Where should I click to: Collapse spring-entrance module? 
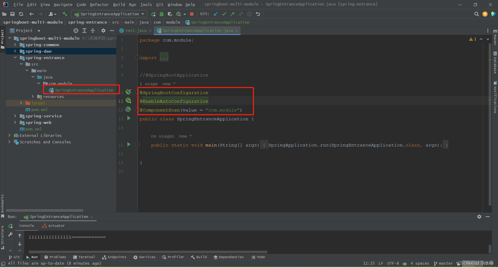pos(15,58)
